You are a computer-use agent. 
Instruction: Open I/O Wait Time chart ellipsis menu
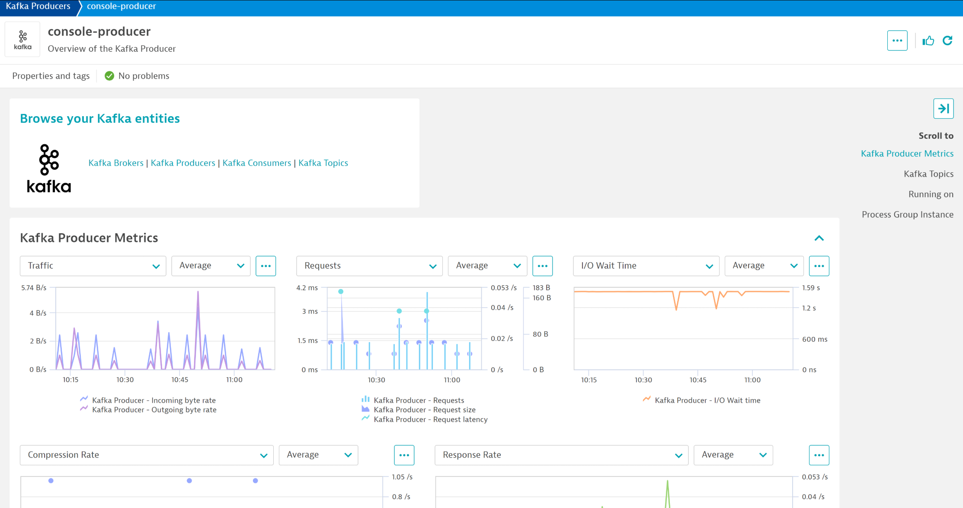coord(819,266)
